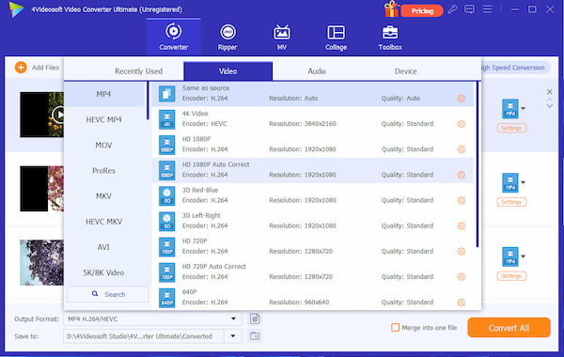Viewport: 564px width, 357px height.
Task: Switch to the Video tab
Action: (228, 71)
